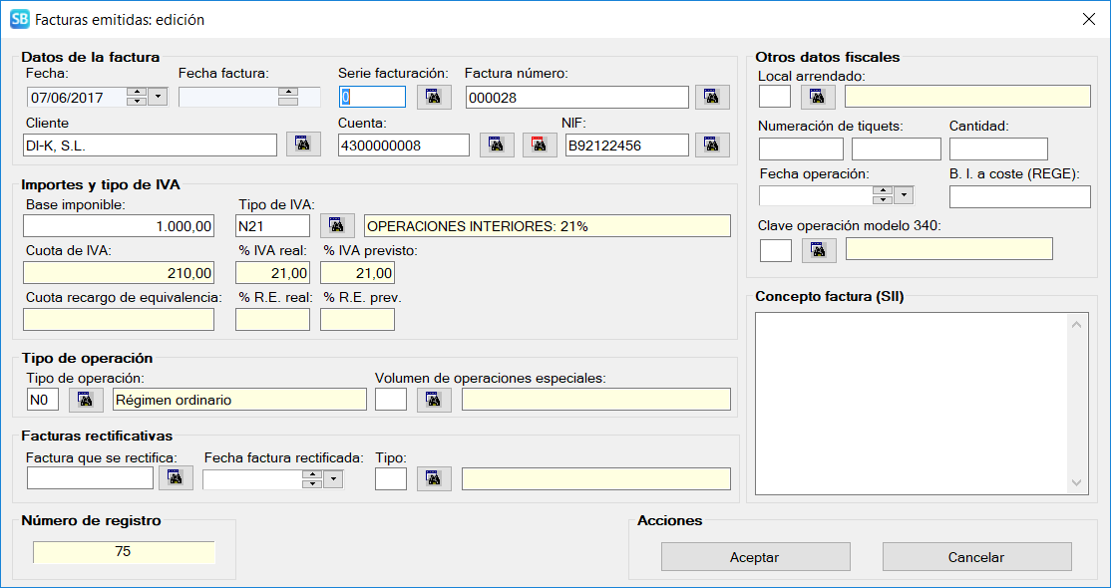Open the NIF search icon
1111x588 pixels.
click(x=712, y=145)
